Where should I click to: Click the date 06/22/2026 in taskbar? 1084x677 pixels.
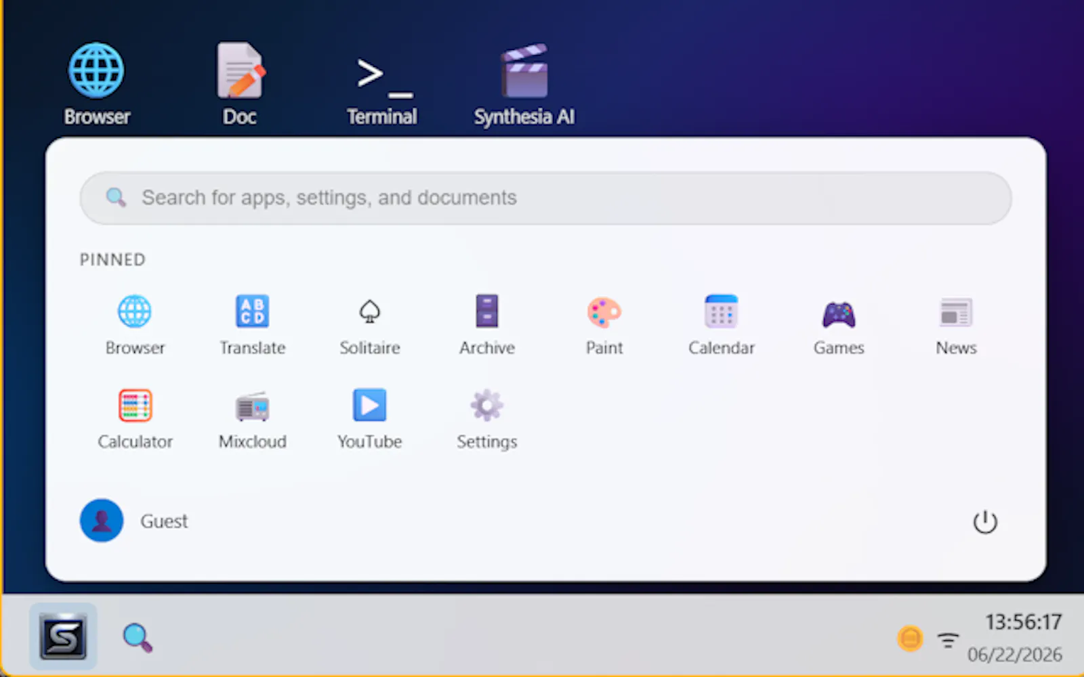pyautogui.click(x=1014, y=655)
